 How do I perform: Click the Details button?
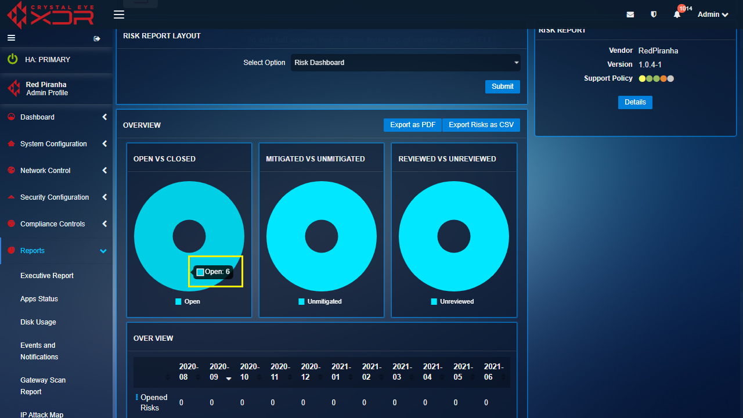tap(635, 102)
